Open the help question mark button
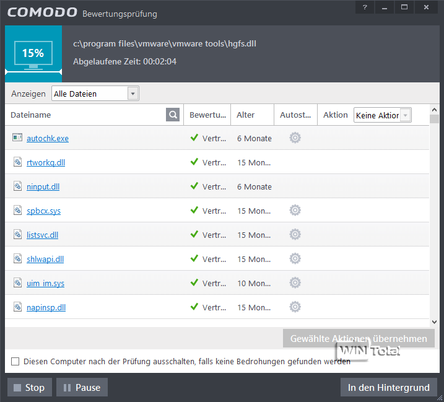 tap(365, 7)
